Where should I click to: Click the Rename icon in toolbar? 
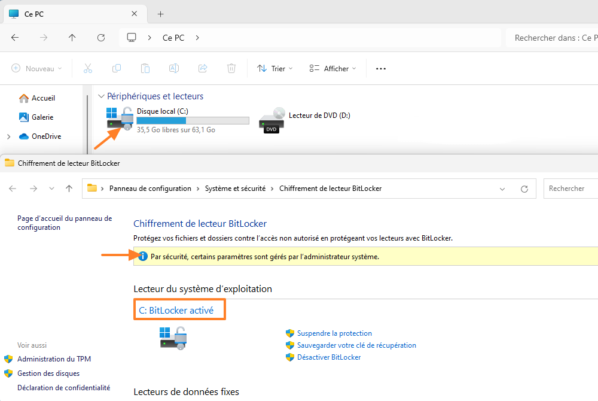coord(174,69)
